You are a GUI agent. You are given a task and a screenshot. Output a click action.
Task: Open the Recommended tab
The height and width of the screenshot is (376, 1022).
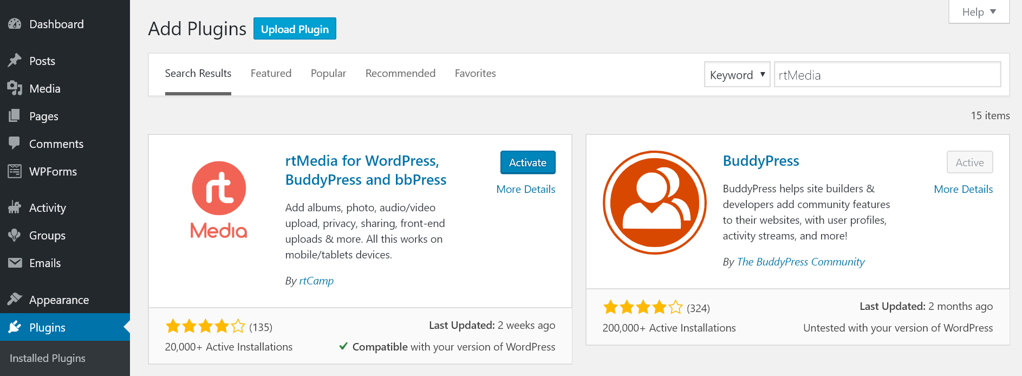coord(400,73)
